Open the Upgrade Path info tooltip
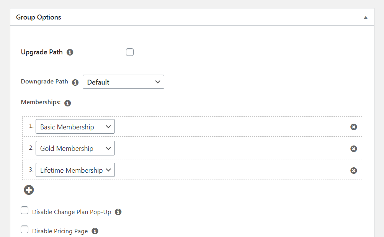Viewport: 384px width, 237px height. pyautogui.click(x=70, y=52)
